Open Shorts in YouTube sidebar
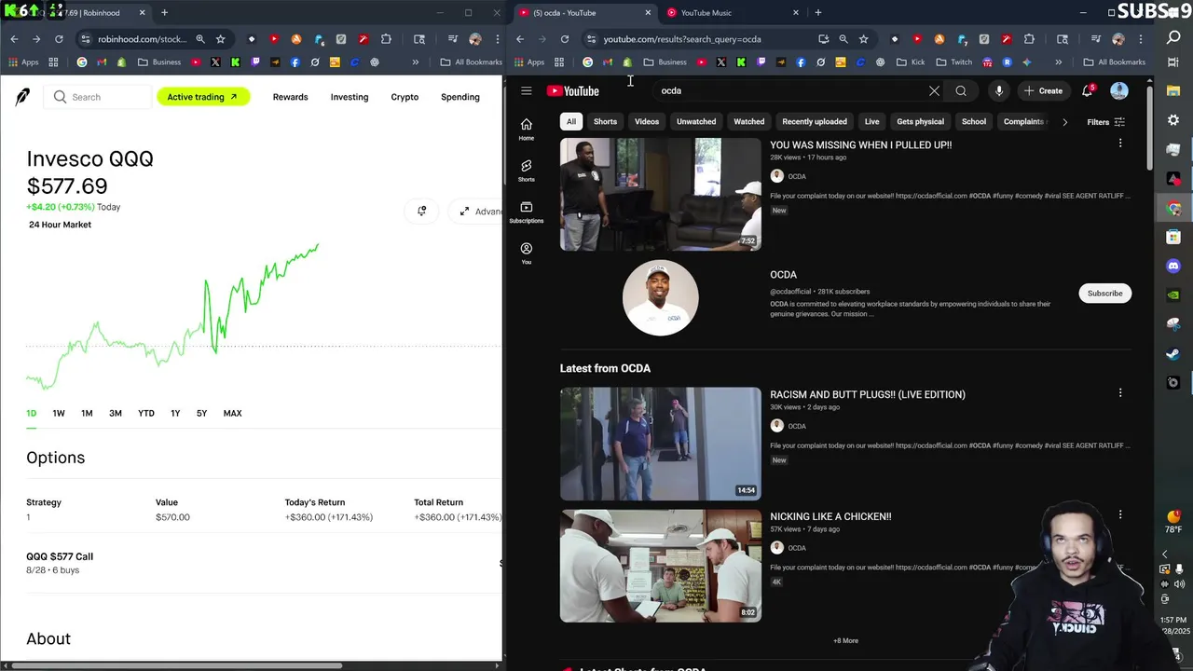Viewport: 1193px width, 671px height. point(527,171)
